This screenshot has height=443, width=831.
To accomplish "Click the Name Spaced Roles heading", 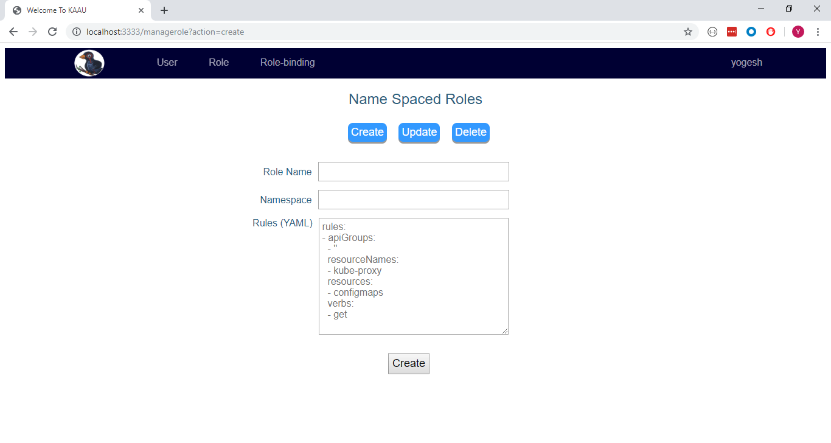I will pos(415,99).
